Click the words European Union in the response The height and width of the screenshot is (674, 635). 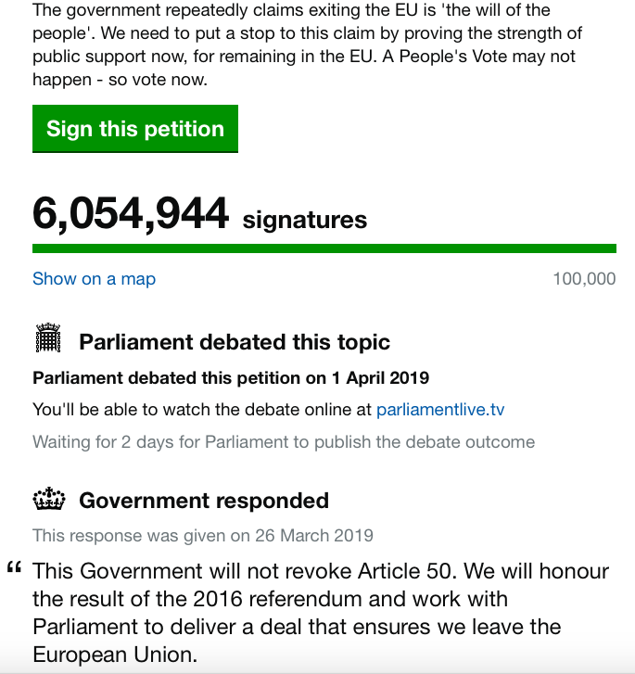pyautogui.click(x=116, y=655)
